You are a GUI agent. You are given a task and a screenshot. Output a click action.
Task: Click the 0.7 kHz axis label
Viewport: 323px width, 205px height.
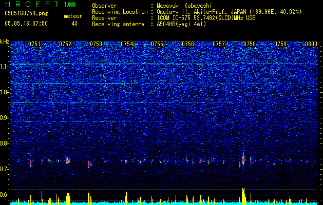(4, 169)
